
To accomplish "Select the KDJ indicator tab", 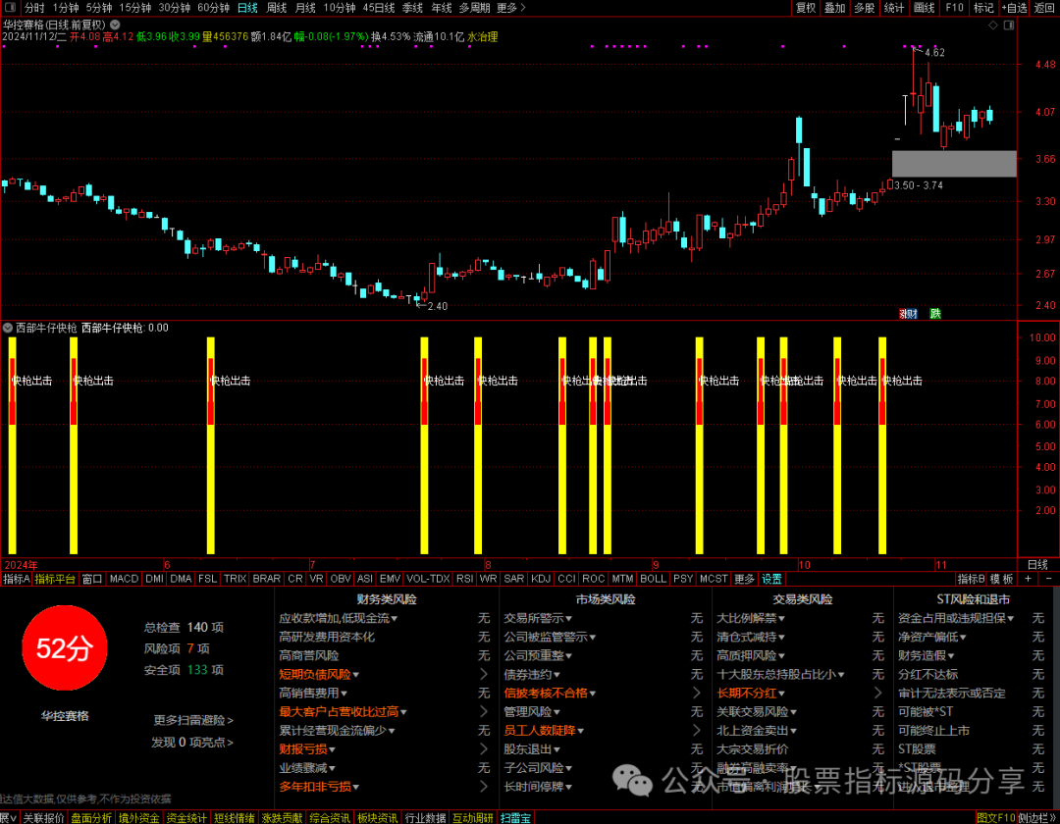I will [x=540, y=579].
